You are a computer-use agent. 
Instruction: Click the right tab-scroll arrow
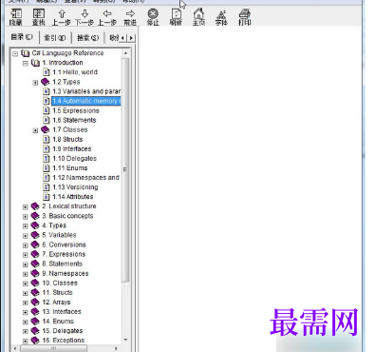point(131,38)
